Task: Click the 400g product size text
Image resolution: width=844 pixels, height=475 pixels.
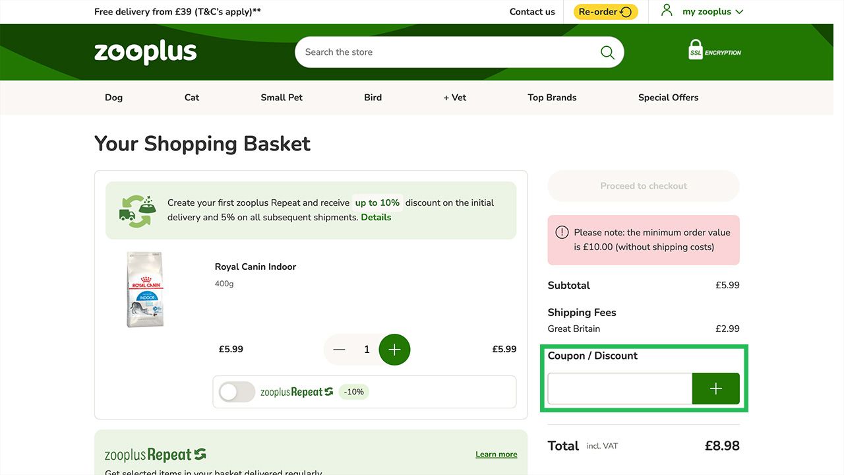Action: [x=224, y=284]
